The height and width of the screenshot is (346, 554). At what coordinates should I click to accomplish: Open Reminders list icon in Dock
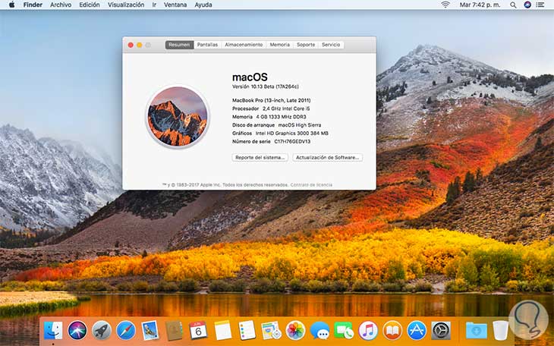coord(247,331)
